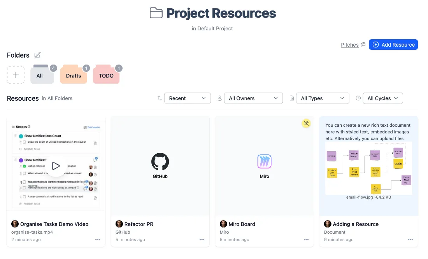Click owner avatar on Organise Tasks Demo Video
Image resolution: width=428 pixels, height=259 pixels.
(15, 224)
